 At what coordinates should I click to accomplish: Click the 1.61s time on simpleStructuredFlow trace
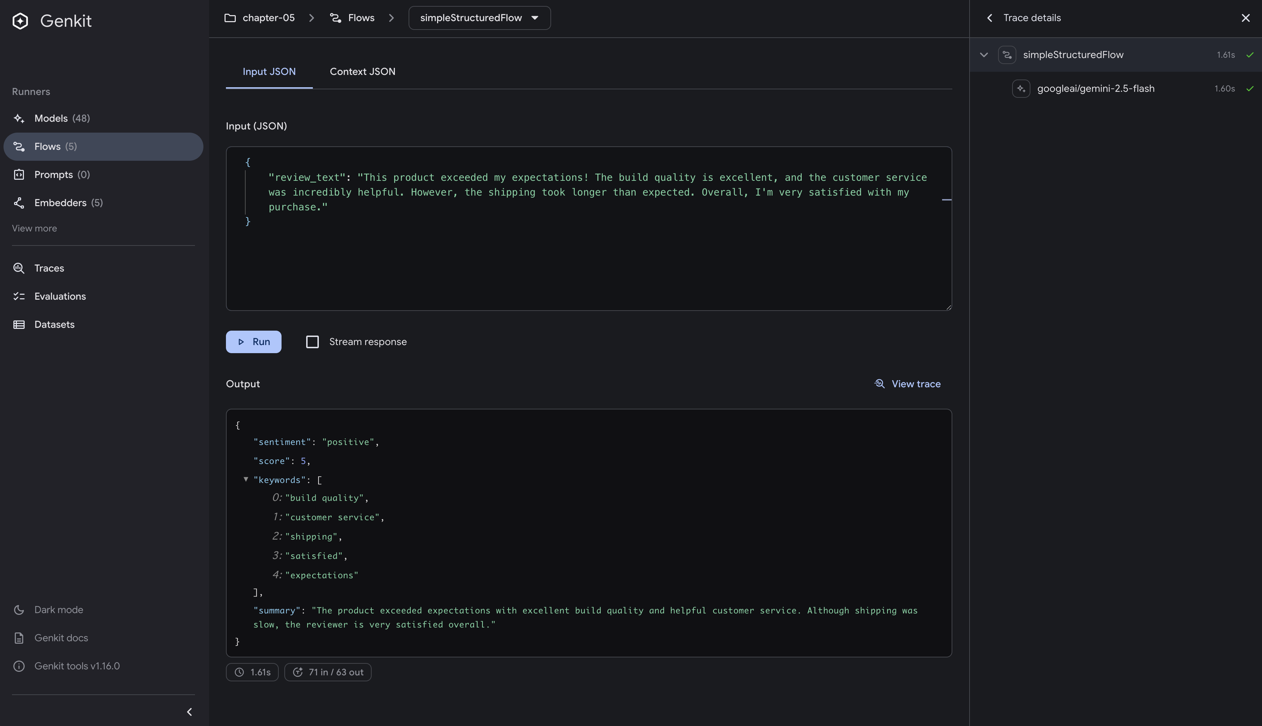point(1226,55)
